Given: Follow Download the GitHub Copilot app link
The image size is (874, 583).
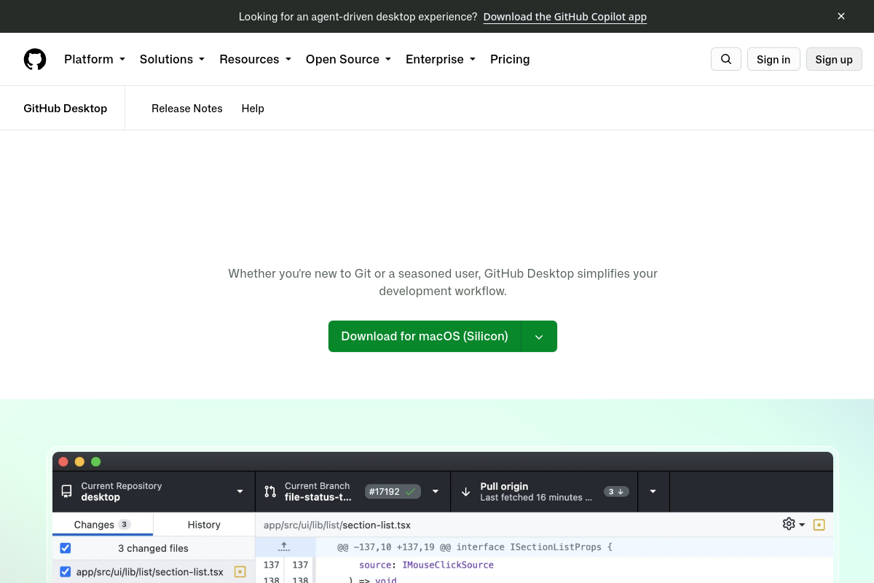Looking at the screenshot, I should (x=565, y=16).
